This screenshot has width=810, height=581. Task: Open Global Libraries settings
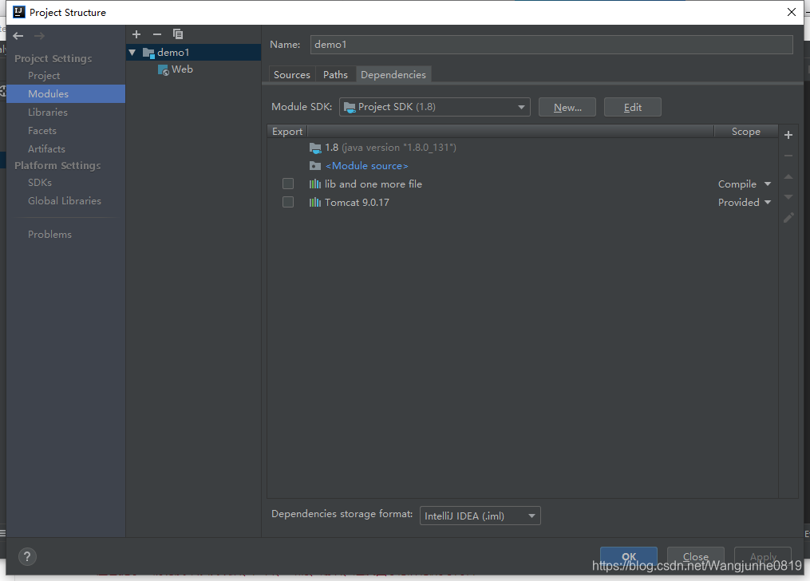click(x=66, y=201)
